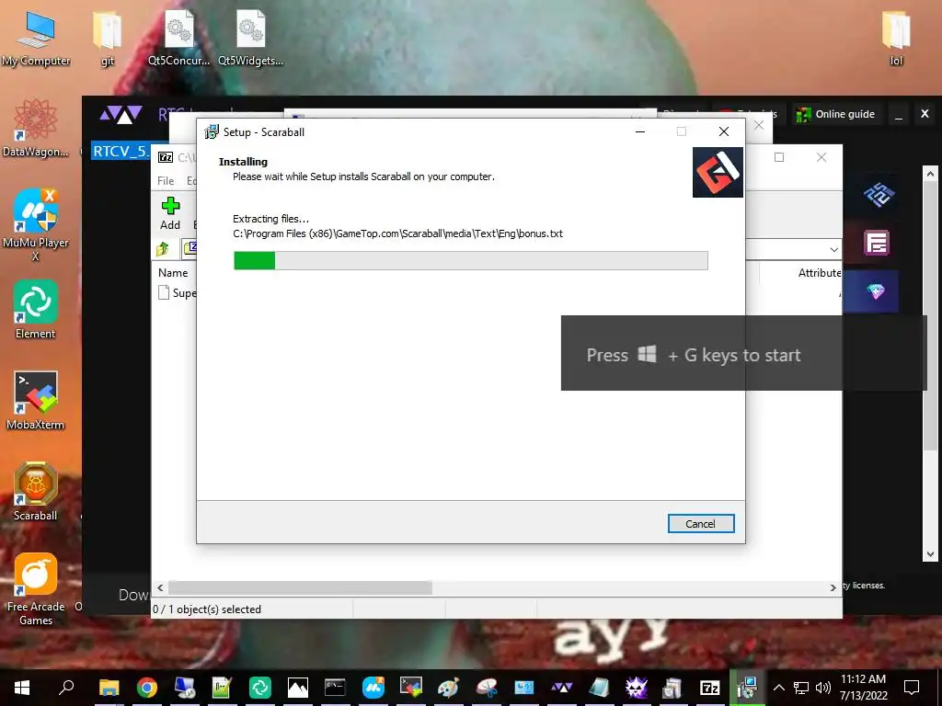This screenshot has height=706, width=942.
Task: Switch to 7-Zip in taskbar
Action: pos(710,688)
